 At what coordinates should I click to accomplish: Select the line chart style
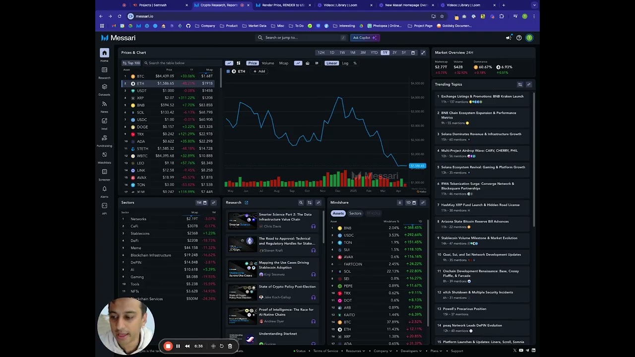(x=298, y=63)
